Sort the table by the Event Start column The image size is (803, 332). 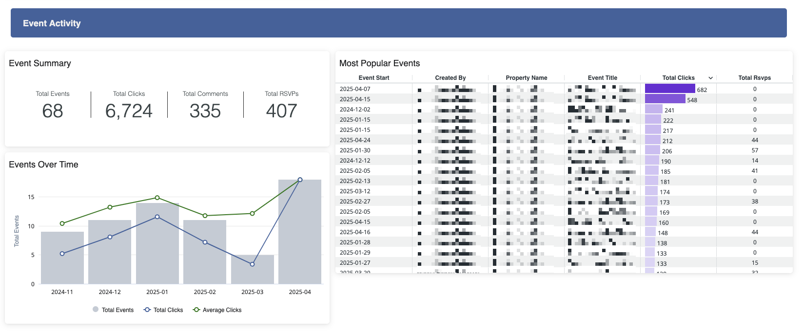point(373,78)
